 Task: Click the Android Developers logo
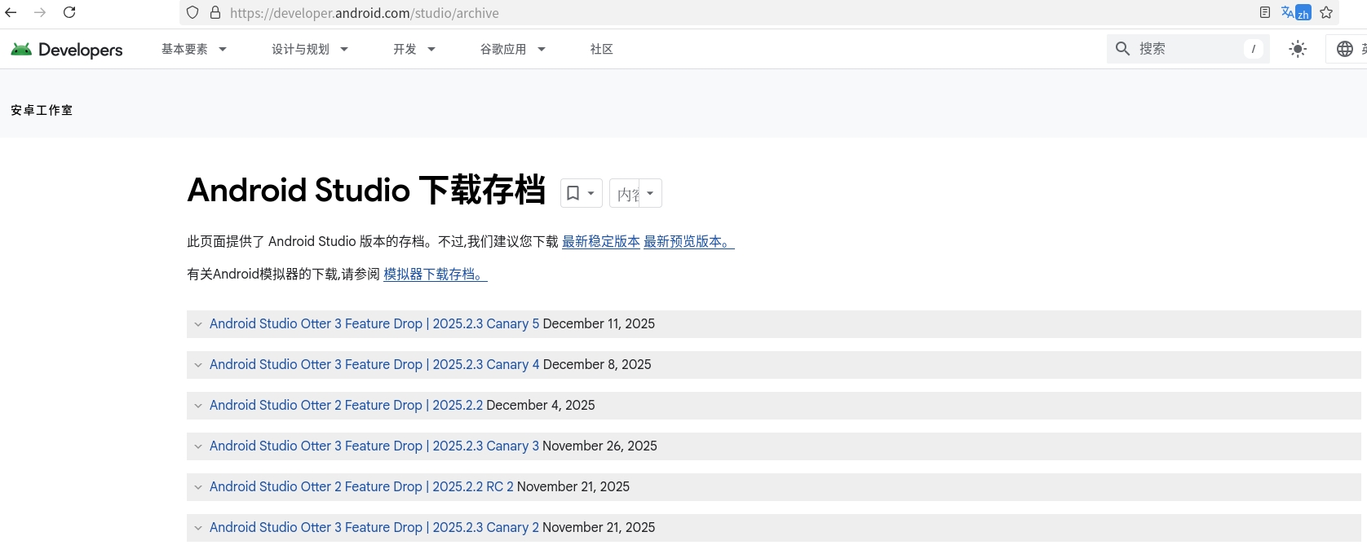click(67, 49)
